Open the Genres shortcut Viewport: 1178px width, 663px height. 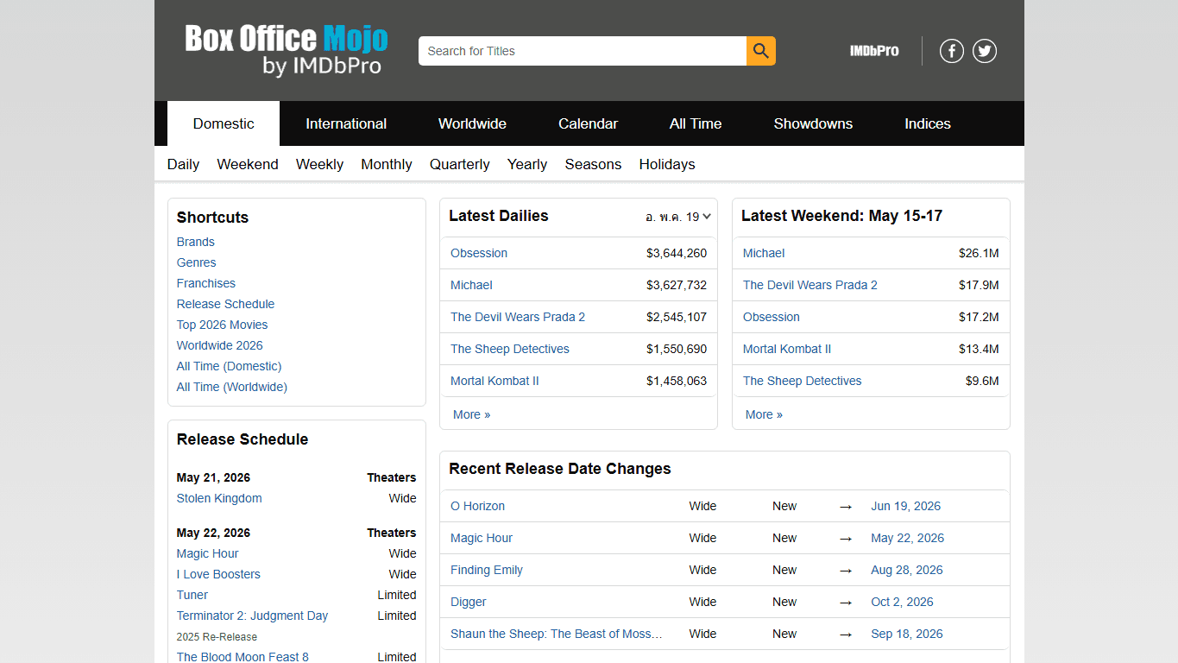coord(197,262)
